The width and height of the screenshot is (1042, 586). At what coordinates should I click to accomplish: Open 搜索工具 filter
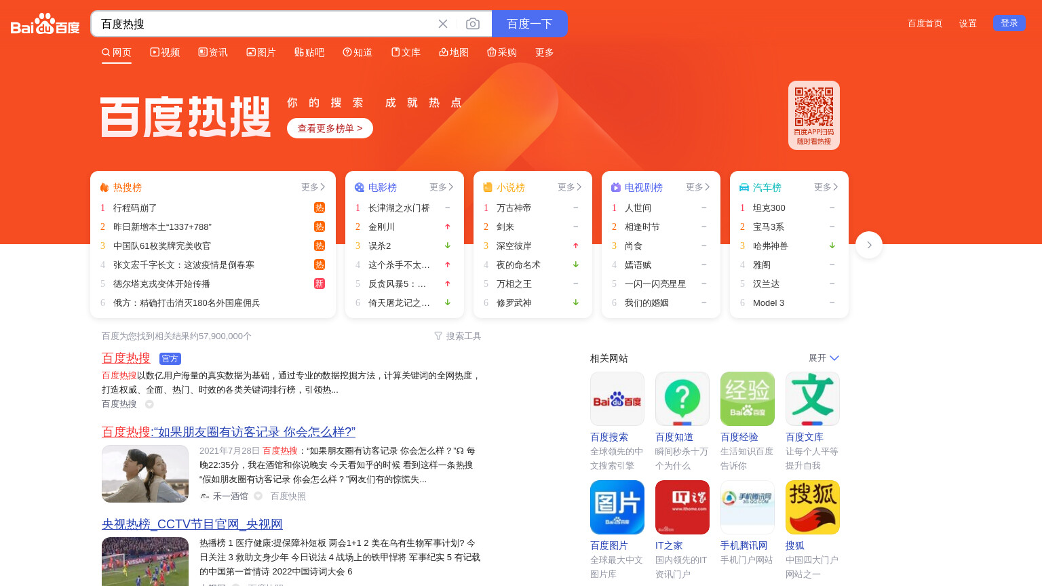click(x=458, y=336)
